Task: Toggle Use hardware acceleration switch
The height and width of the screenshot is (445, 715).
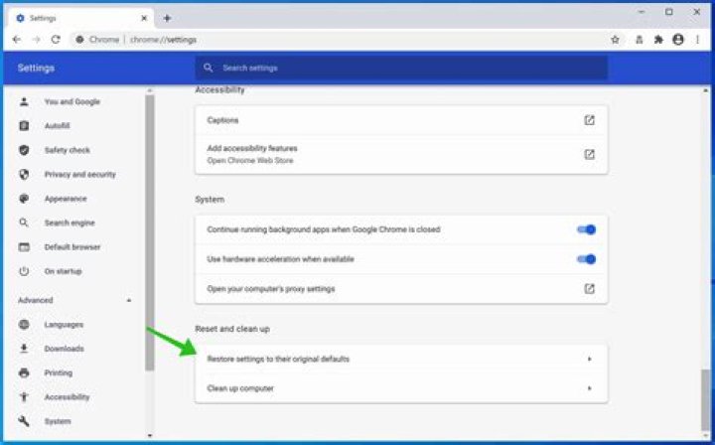Action: pyautogui.click(x=587, y=259)
